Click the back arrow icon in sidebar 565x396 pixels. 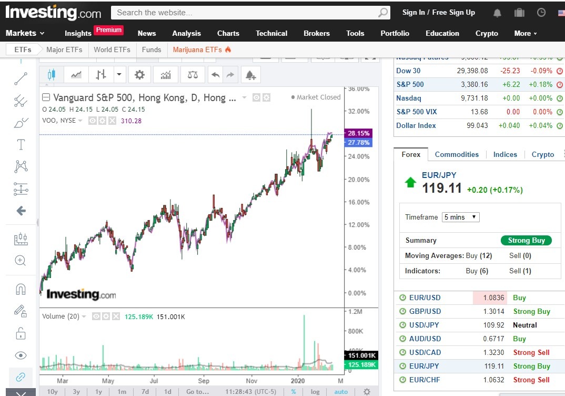21,211
